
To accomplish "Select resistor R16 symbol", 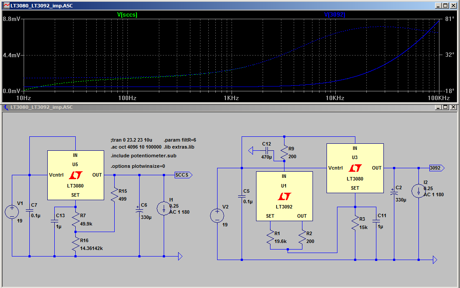I will (76, 244).
